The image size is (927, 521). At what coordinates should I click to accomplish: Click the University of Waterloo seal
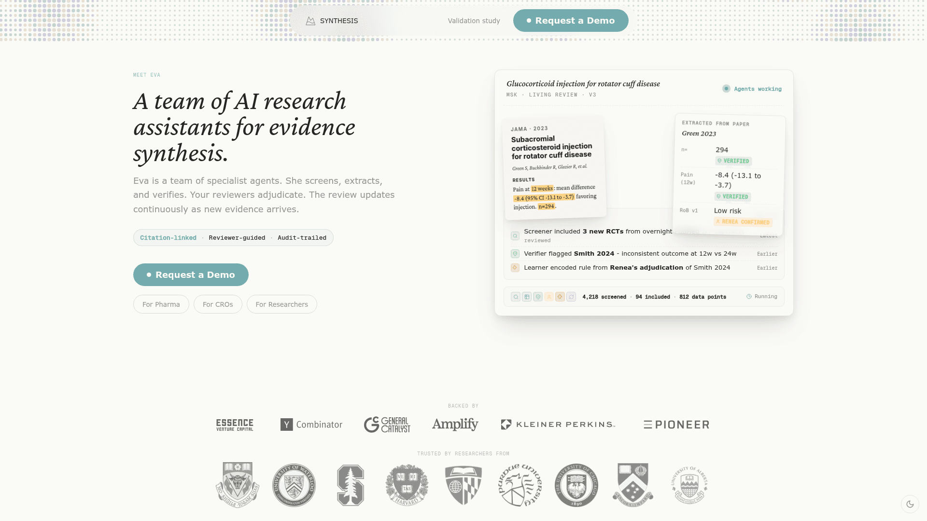click(294, 485)
